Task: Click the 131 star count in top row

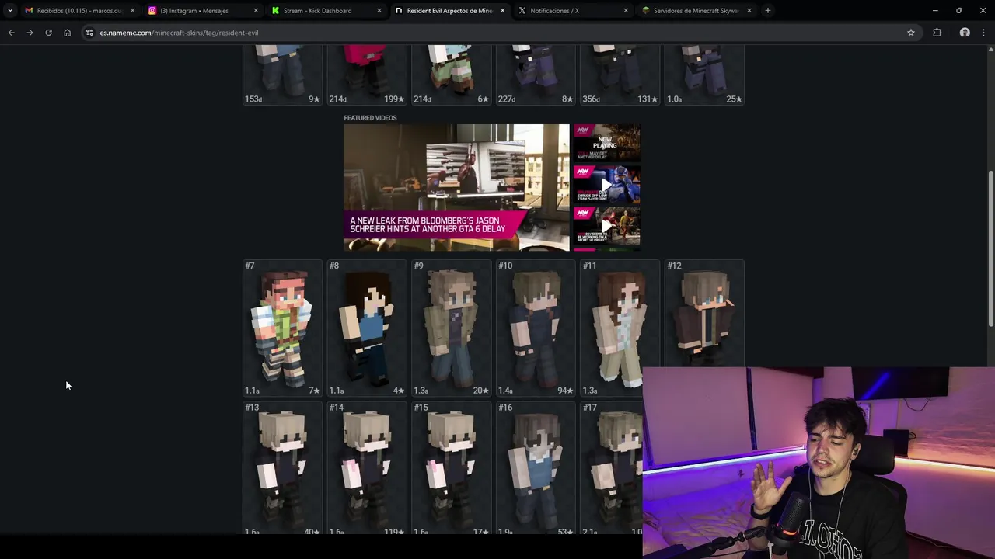Action: point(648,99)
